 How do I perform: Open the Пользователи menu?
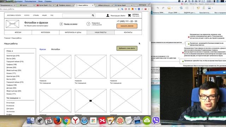30,1
